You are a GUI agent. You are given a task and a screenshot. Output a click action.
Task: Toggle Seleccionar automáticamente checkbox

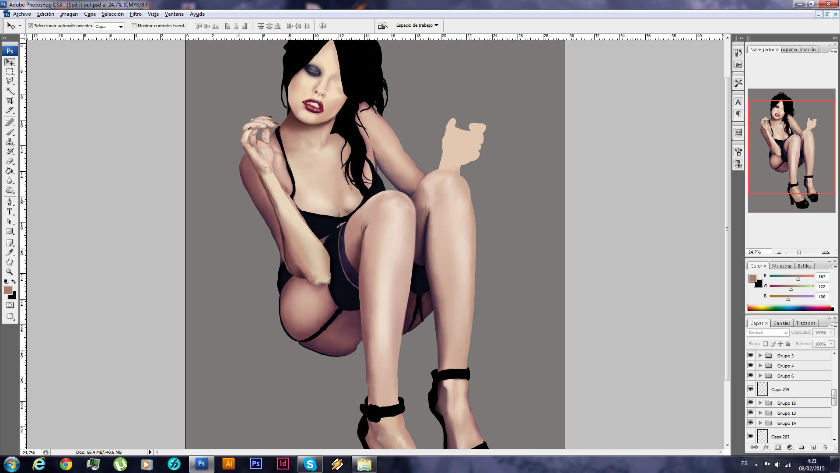31,26
